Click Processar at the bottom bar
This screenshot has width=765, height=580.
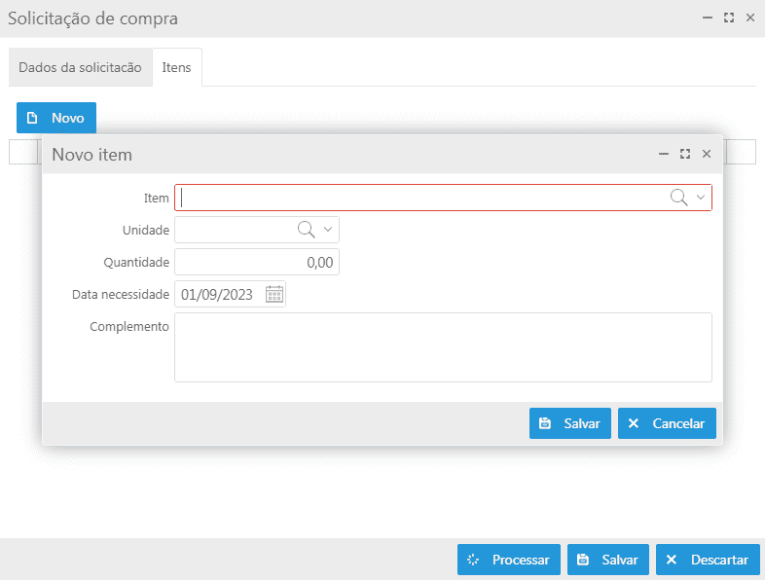pyautogui.click(x=509, y=560)
